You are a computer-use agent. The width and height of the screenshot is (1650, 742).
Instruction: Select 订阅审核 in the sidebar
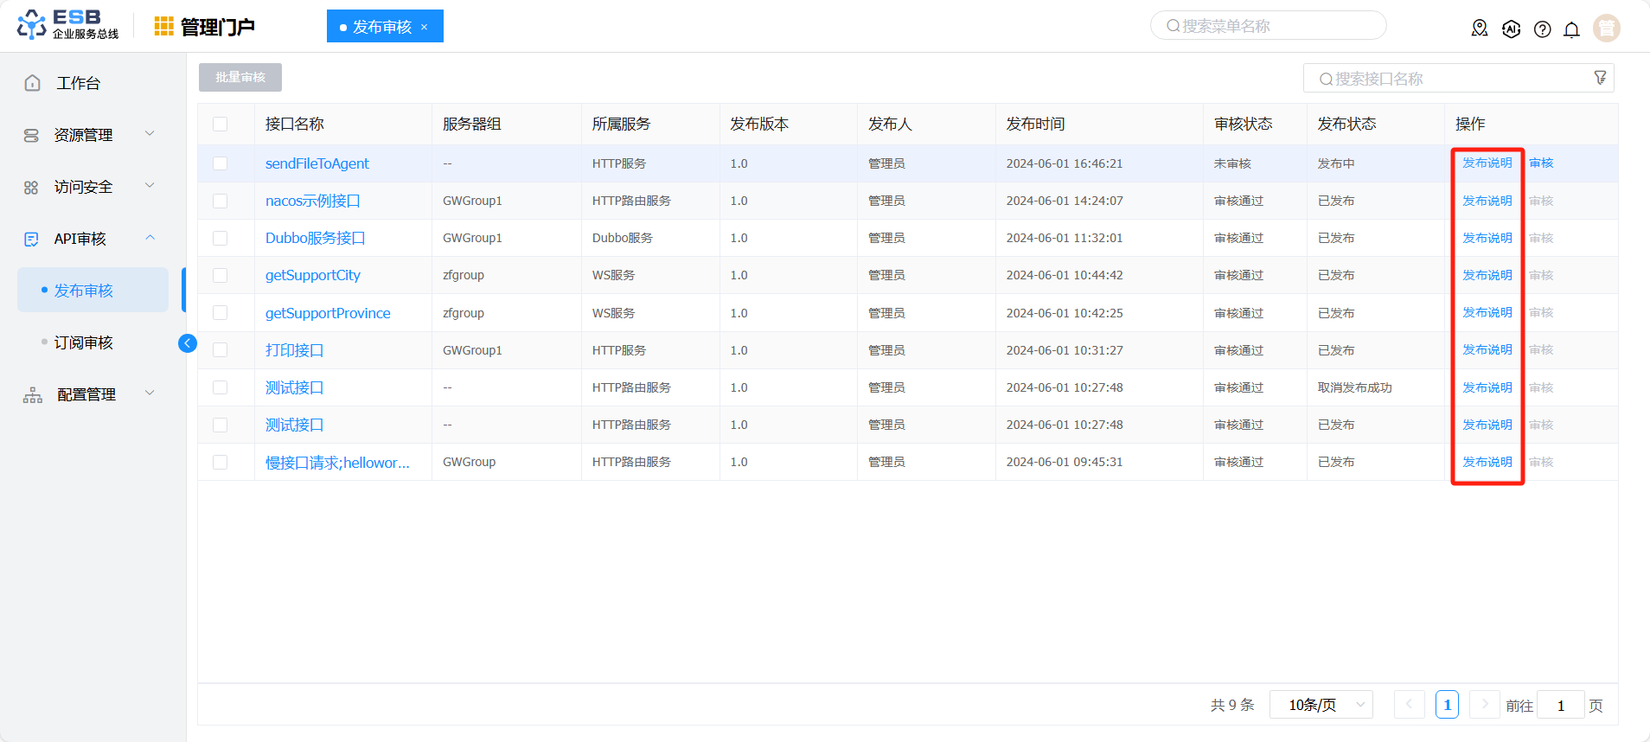pos(84,342)
